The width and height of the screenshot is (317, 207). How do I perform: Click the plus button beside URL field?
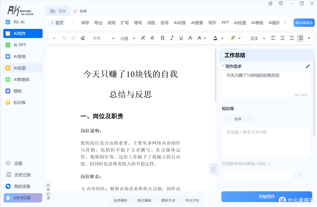tap(299, 175)
